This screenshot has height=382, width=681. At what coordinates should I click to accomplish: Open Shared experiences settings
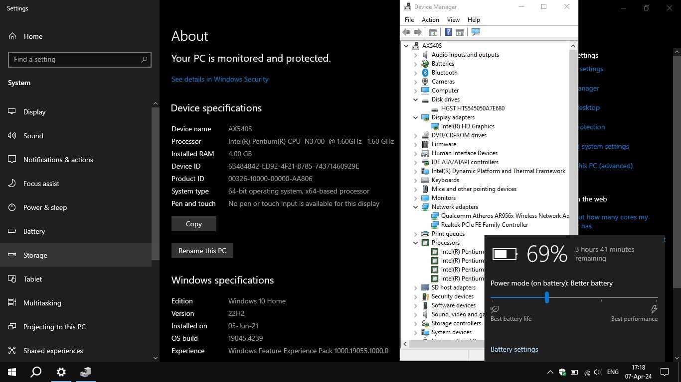[x=76, y=351]
